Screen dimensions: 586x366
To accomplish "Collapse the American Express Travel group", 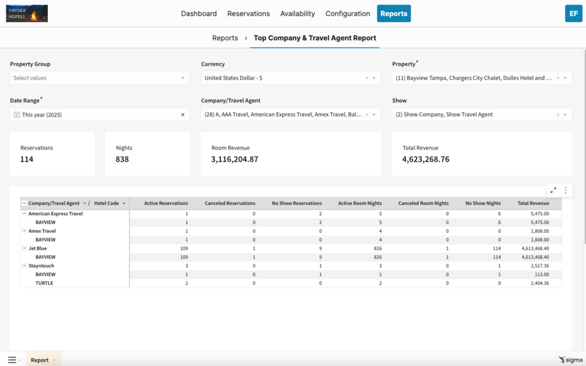I will 24,214.
